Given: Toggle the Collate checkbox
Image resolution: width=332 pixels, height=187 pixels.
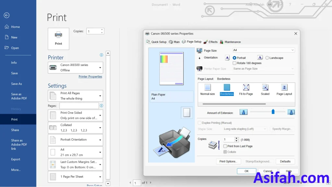Looking at the screenshot, I should point(225,152).
